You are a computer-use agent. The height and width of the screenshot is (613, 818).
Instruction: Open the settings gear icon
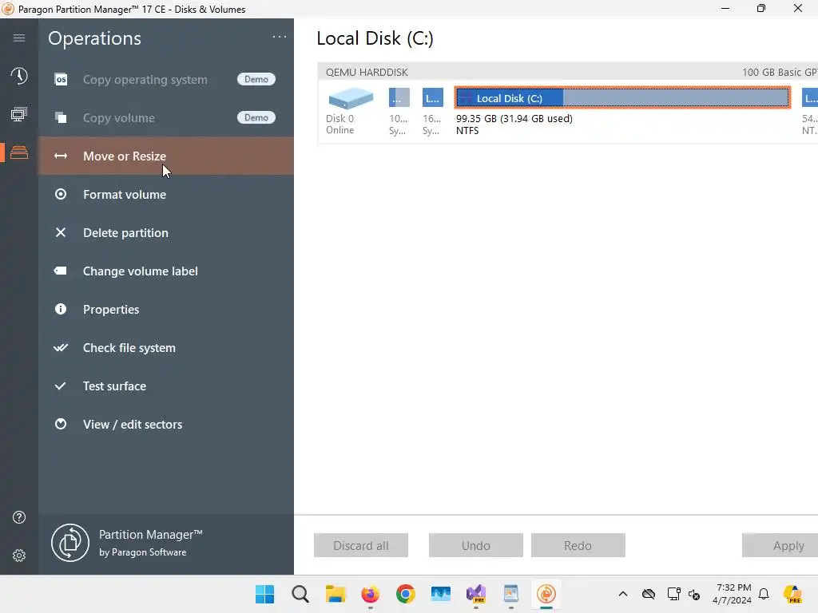(19, 556)
